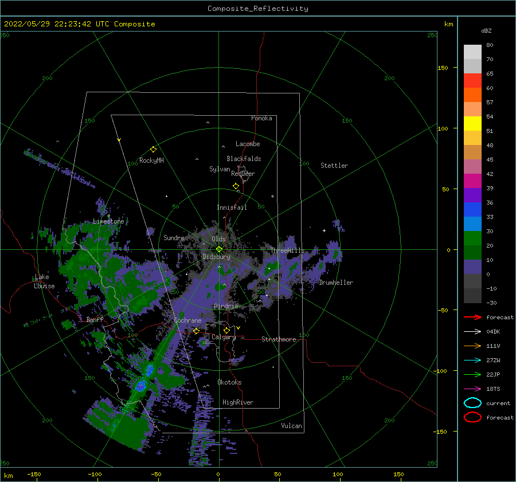Click the HighRiver city label
516x482 pixels.
(x=238, y=402)
